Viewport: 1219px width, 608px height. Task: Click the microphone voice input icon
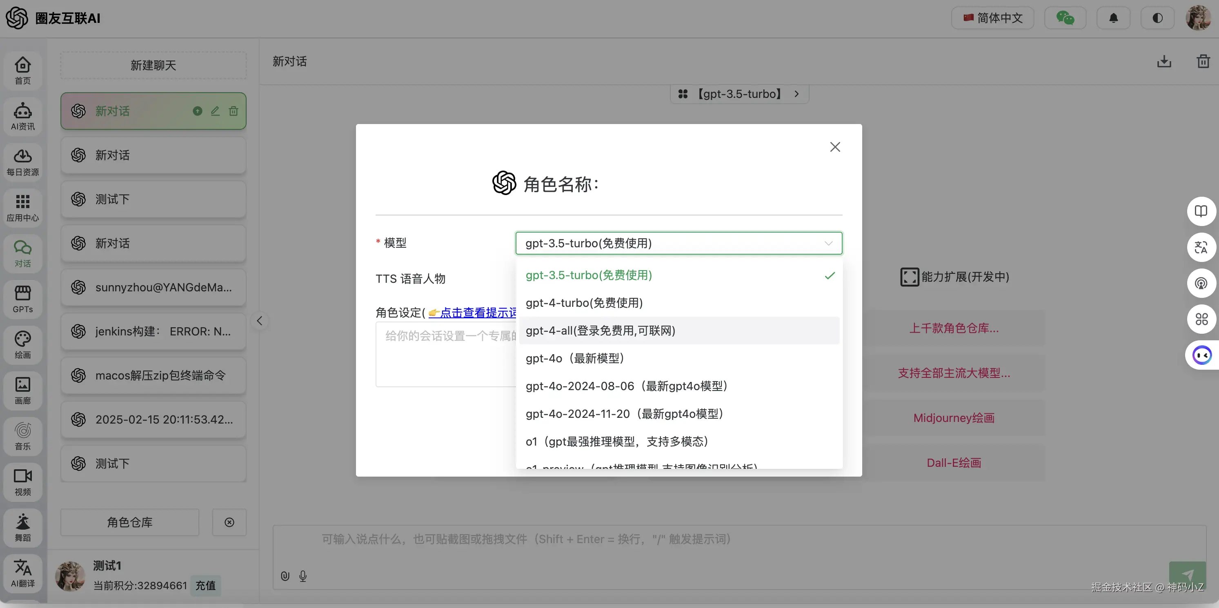point(303,576)
